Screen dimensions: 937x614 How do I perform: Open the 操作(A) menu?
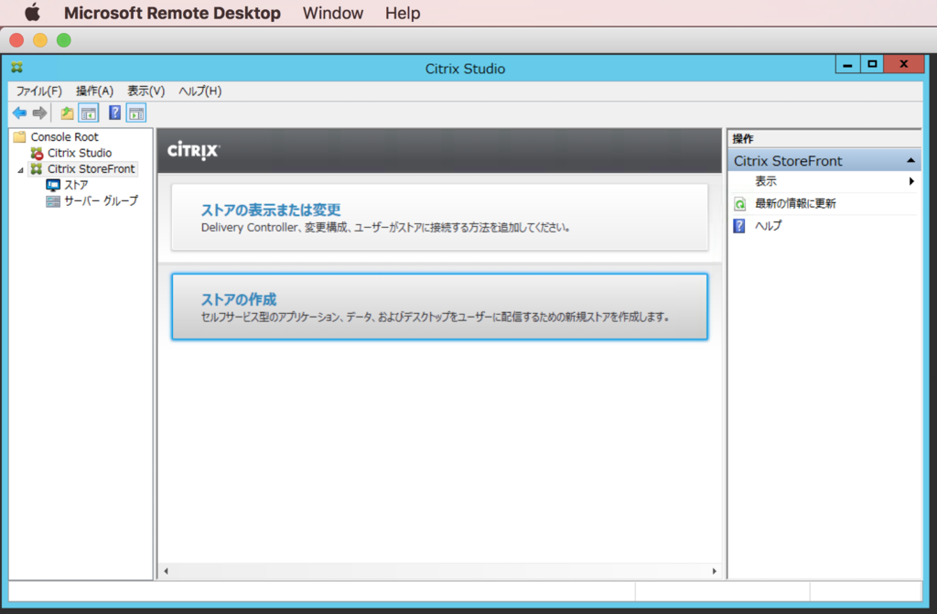[x=94, y=91]
